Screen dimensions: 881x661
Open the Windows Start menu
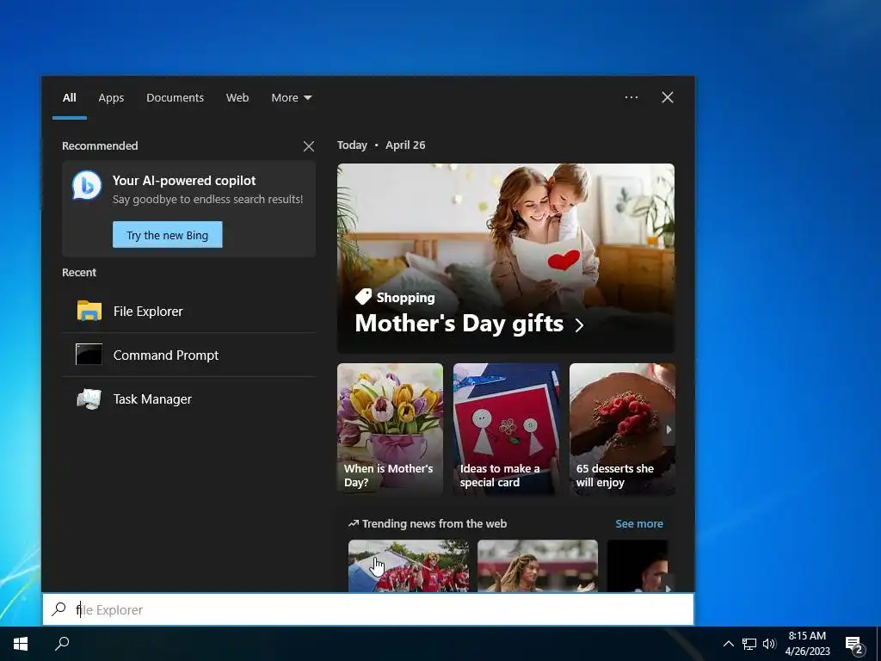coord(21,644)
